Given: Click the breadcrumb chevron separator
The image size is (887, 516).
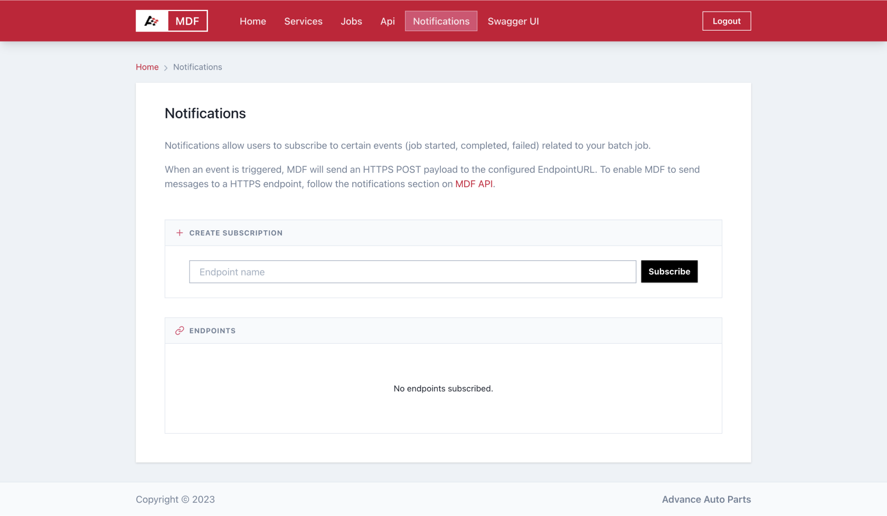Looking at the screenshot, I should pos(166,67).
